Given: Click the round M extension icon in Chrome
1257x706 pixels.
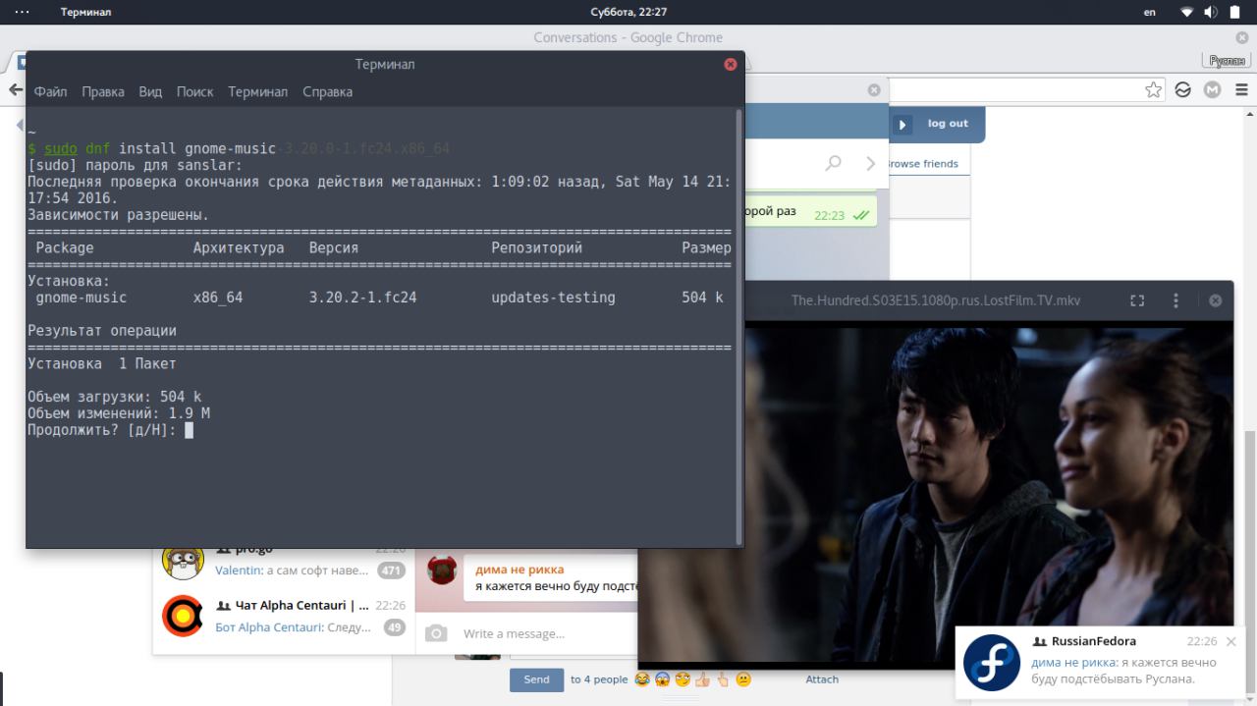Looking at the screenshot, I should click(x=1212, y=89).
